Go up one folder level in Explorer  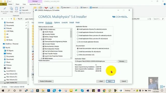pyautogui.click(x=11, y=19)
